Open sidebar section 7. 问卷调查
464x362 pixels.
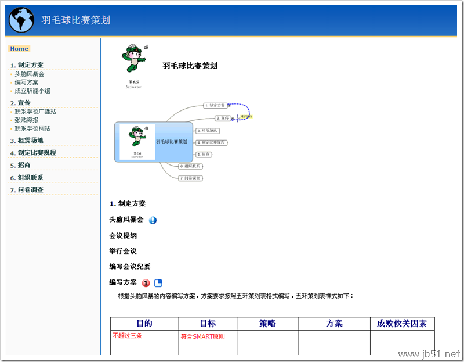(27, 190)
